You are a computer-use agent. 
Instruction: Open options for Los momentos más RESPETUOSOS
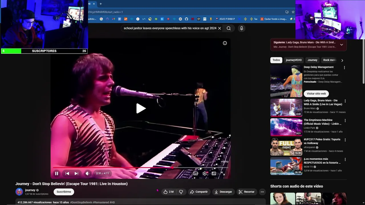[x=345, y=160]
